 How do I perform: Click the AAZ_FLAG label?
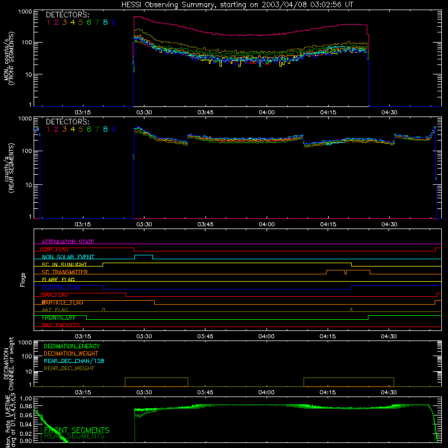click(55, 310)
